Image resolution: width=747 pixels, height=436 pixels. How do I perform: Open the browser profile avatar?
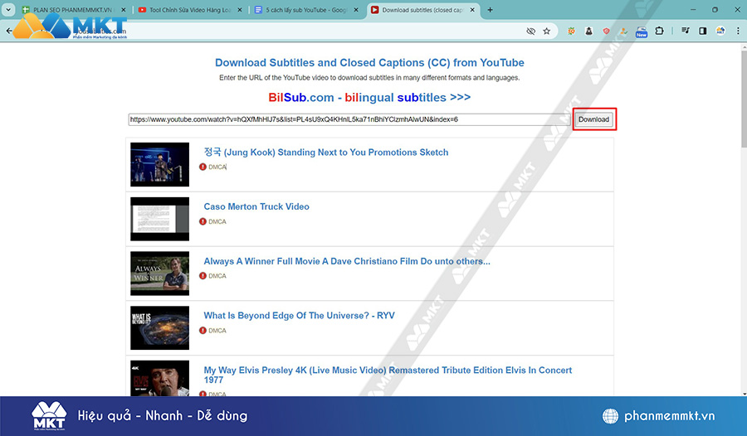720,31
